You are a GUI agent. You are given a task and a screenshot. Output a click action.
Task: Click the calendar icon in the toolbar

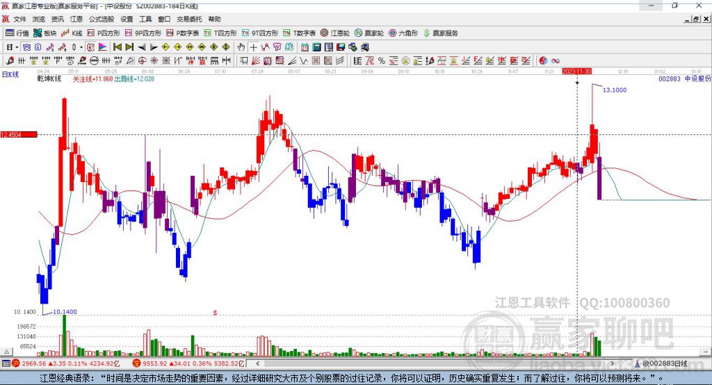click(305, 47)
